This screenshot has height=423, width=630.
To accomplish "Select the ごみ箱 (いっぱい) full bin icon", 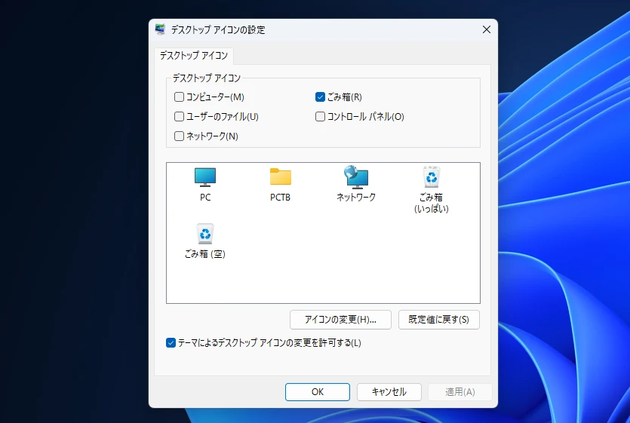I will [431, 178].
